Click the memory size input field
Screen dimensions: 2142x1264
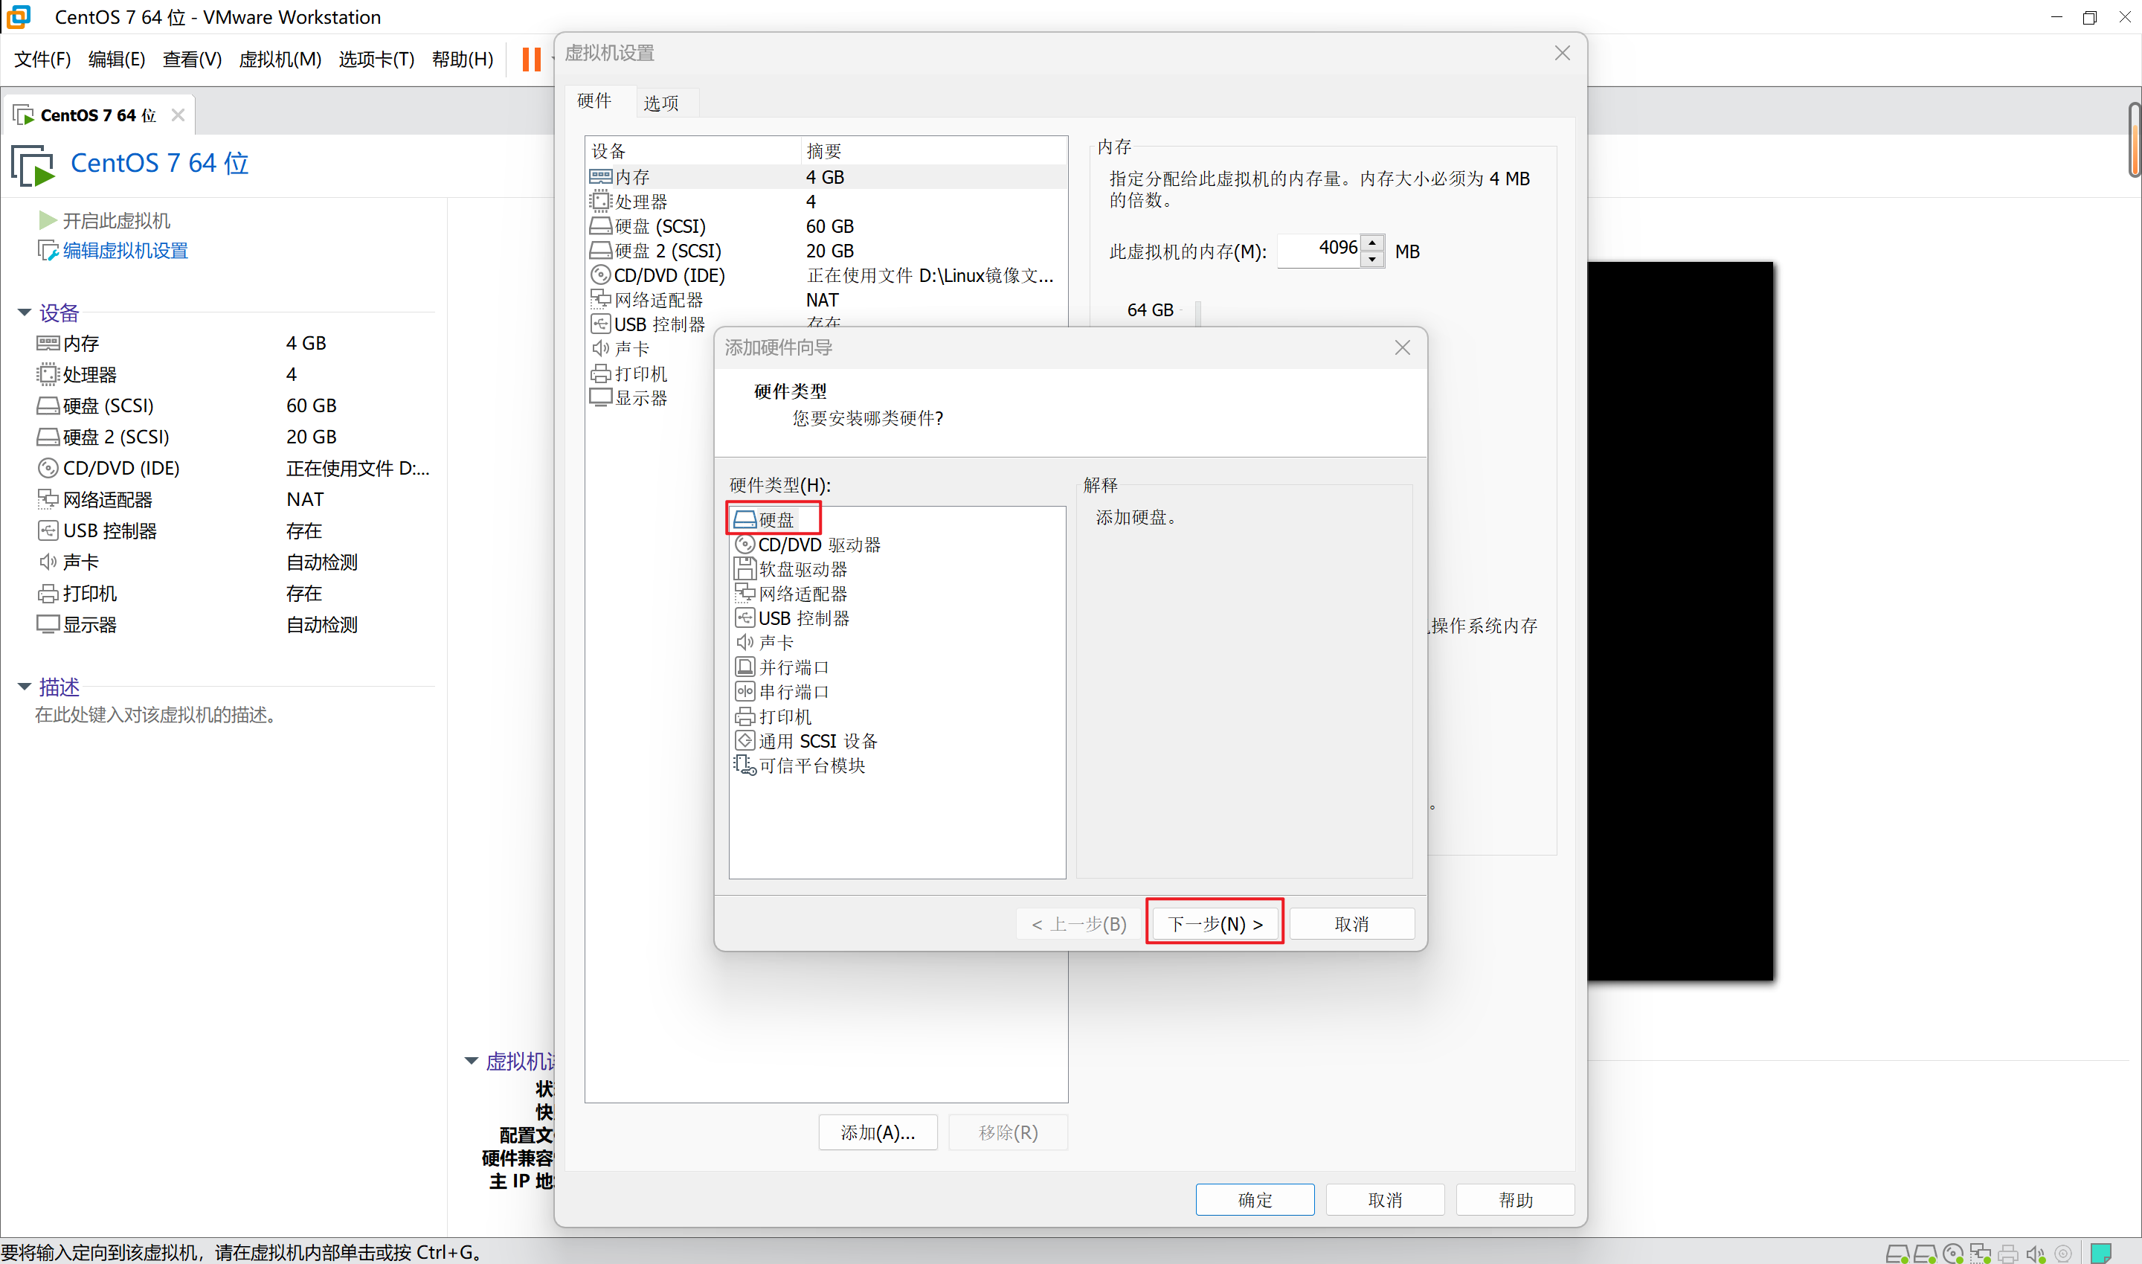coord(1319,249)
